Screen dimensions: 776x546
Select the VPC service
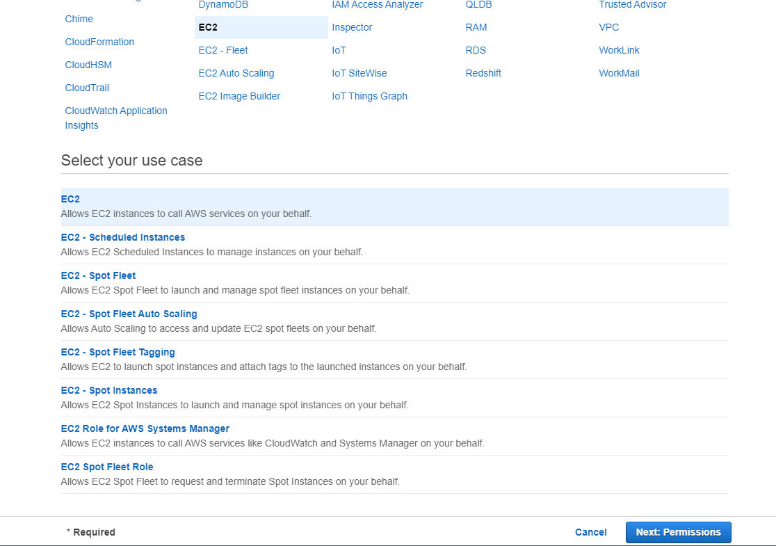point(608,27)
